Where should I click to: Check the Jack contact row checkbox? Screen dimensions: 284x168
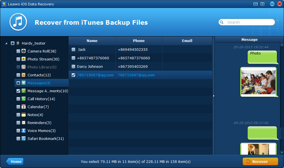coord(73,50)
